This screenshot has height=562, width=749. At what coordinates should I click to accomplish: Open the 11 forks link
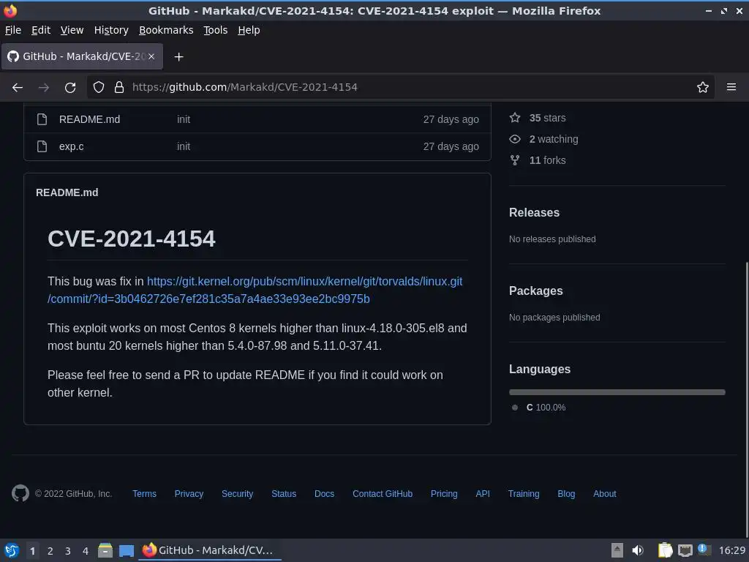[x=547, y=160]
